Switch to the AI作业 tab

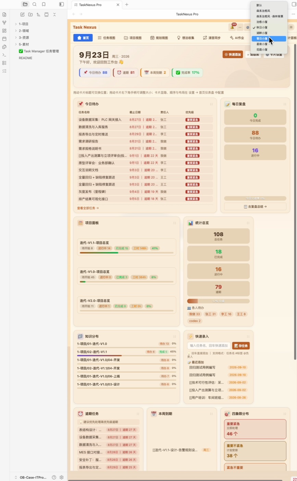point(237,38)
